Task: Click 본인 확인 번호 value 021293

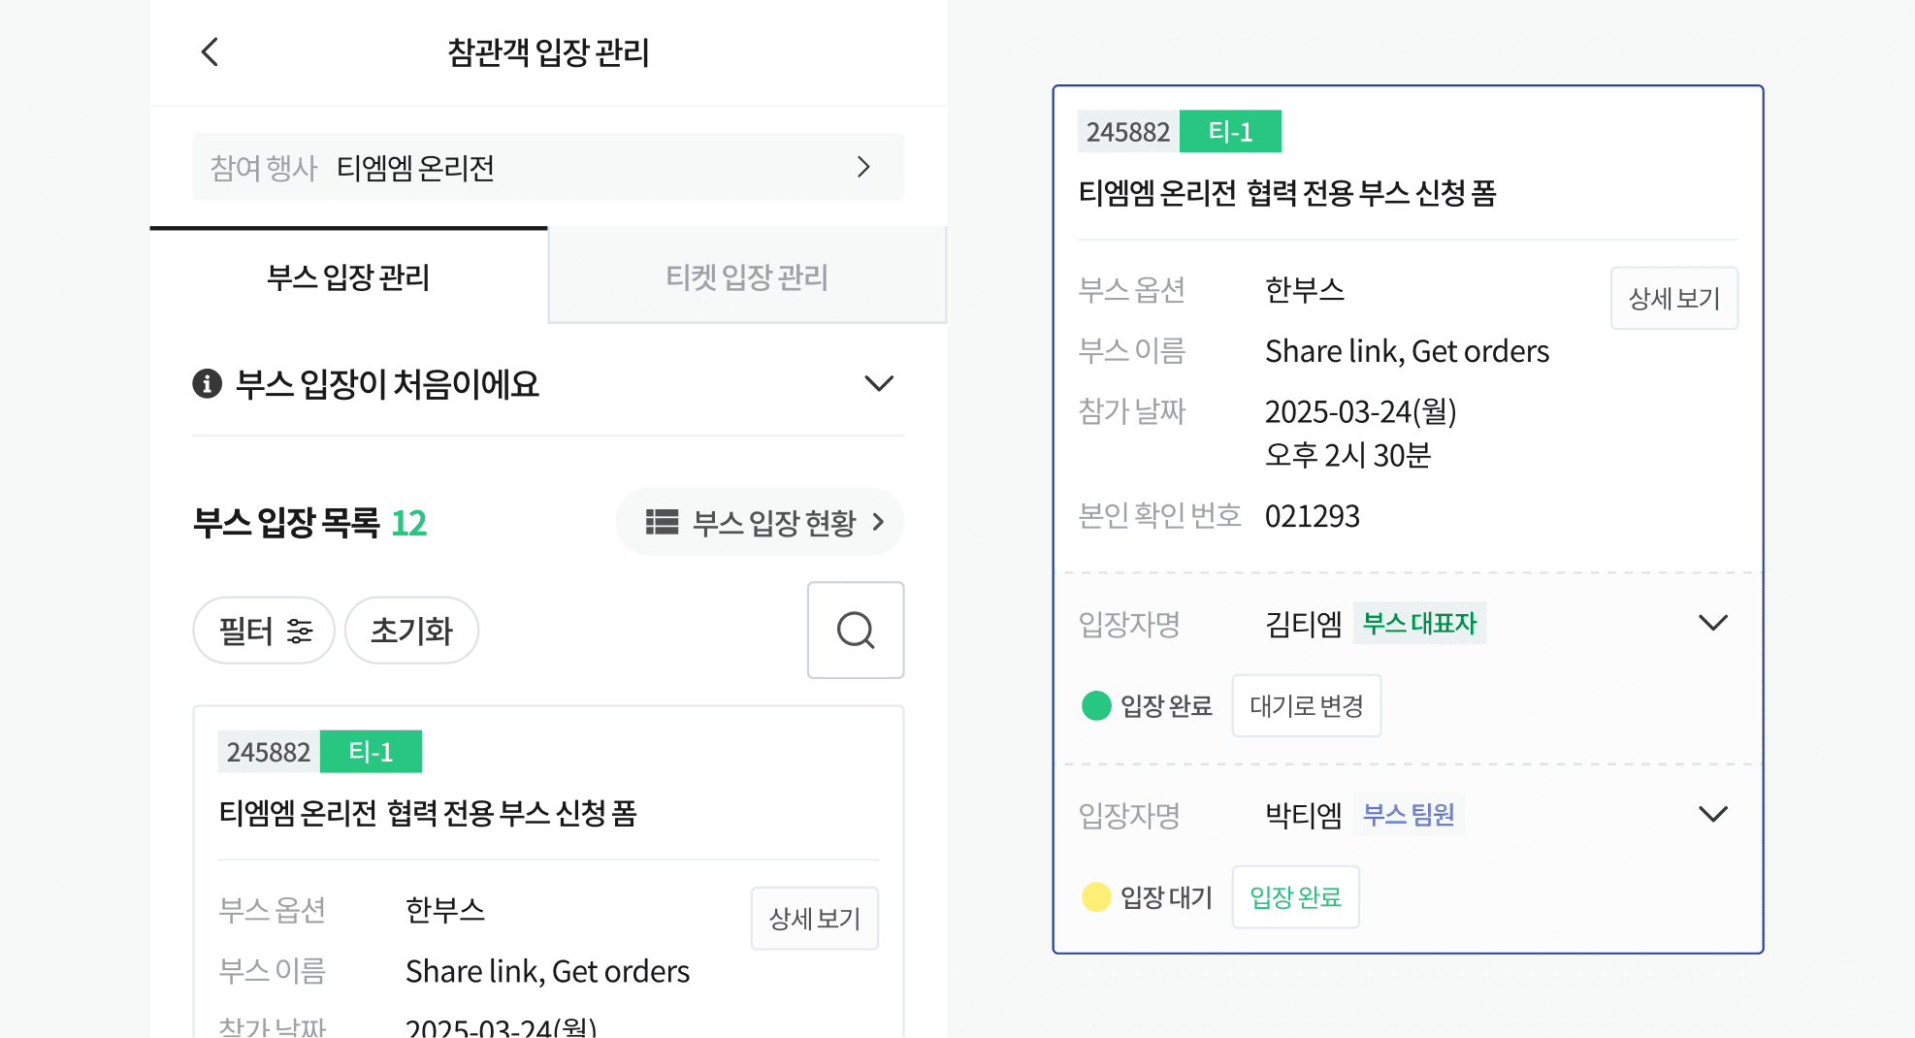Action: pyautogui.click(x=1313, y=516)
